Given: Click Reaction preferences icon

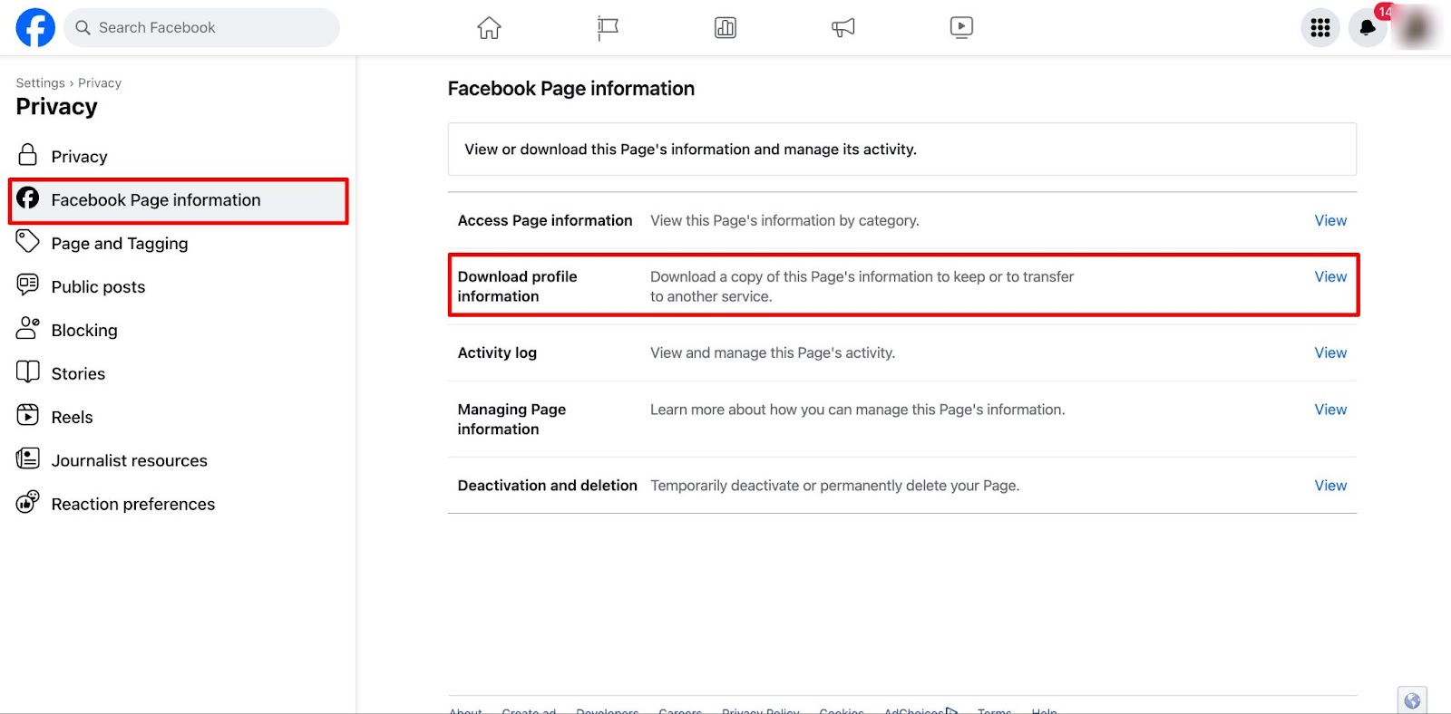Looking at the screenshot, I should [28, 501].
